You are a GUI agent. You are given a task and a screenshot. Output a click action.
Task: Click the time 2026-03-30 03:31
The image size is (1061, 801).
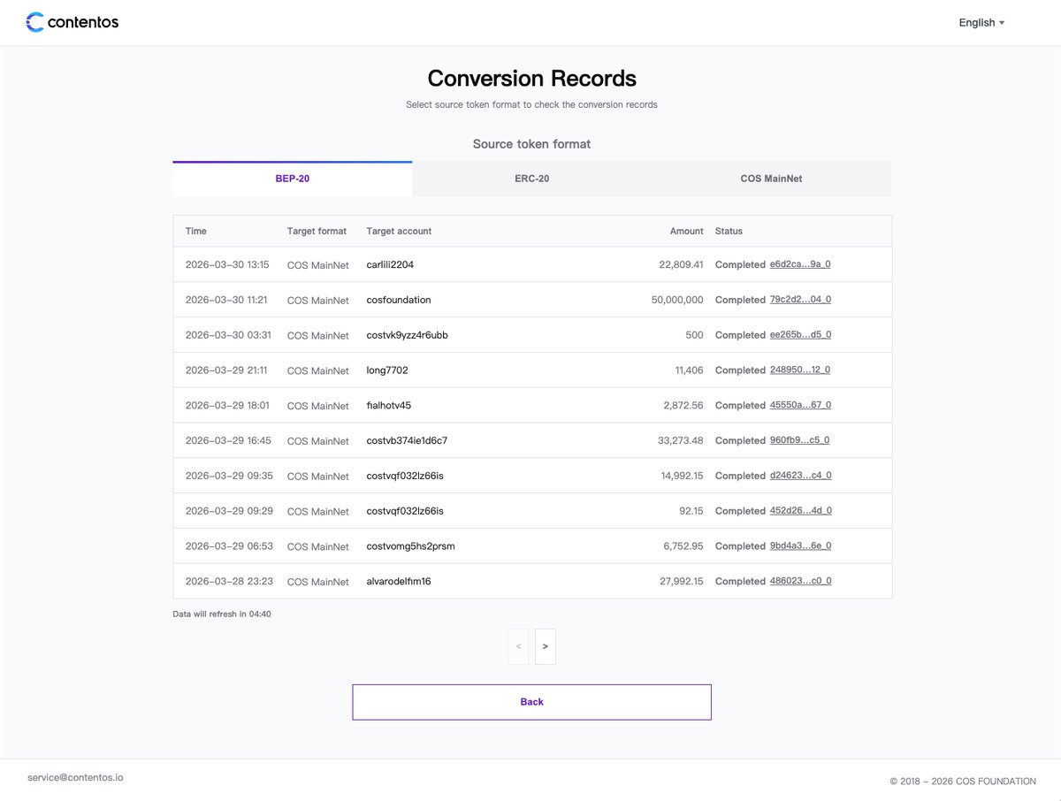tap(228, 335)
